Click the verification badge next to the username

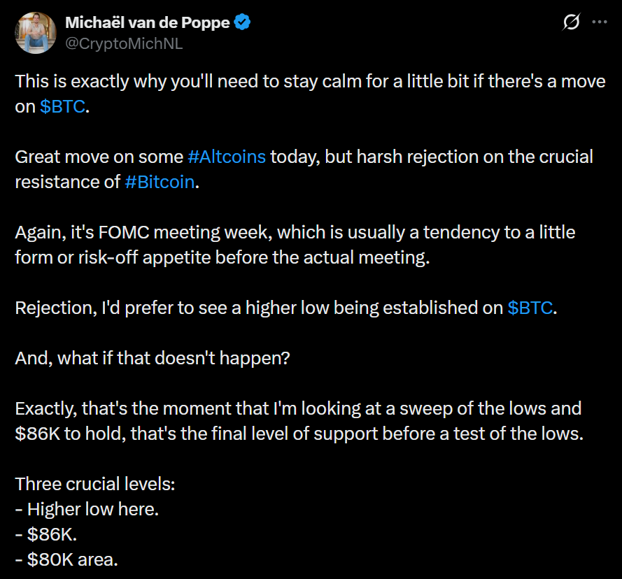242,22
